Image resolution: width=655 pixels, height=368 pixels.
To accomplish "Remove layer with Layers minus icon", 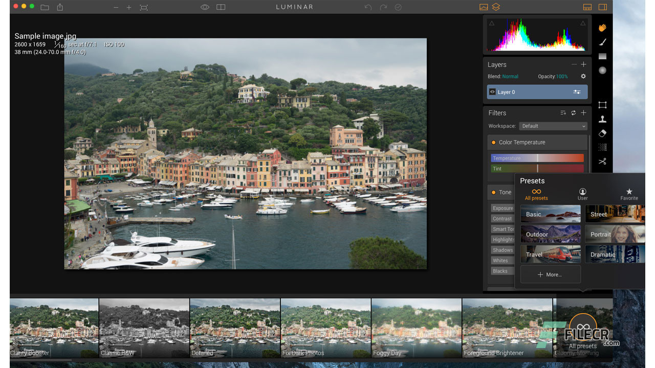I will [x=574, y=64].
